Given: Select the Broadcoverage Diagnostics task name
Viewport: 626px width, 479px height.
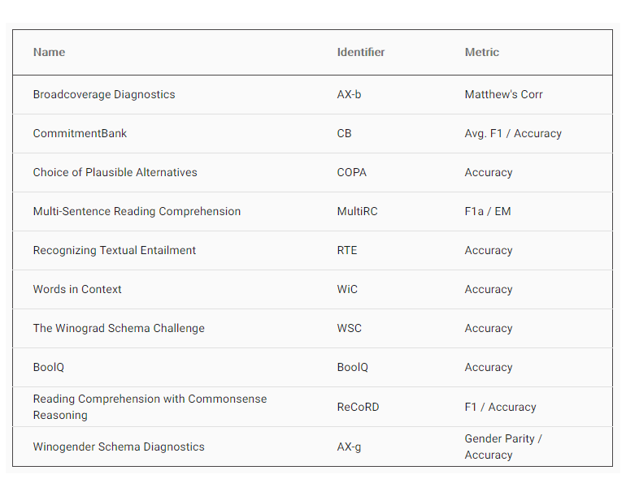Looking at the screenshot, I should pos(104,94).
